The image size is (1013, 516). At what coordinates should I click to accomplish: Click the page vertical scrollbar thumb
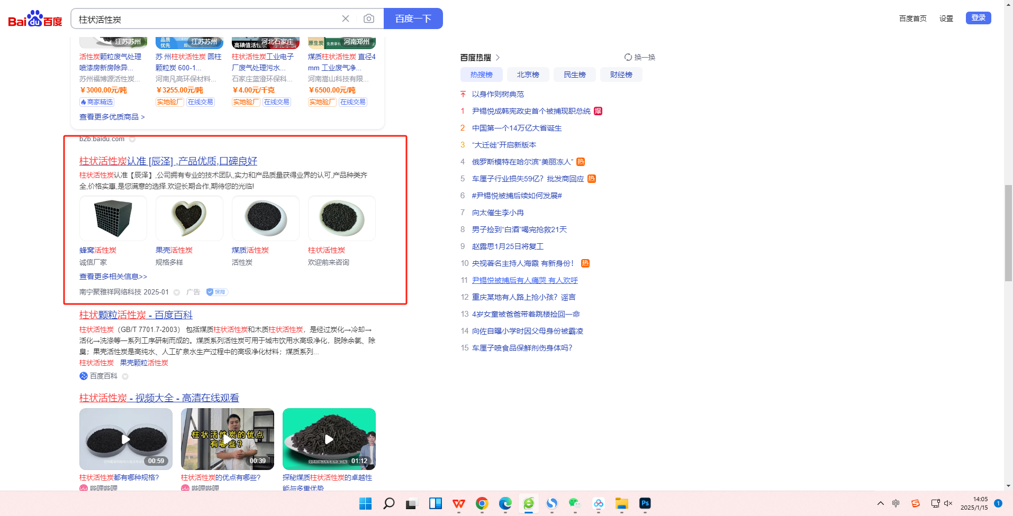click(1008, 233)
